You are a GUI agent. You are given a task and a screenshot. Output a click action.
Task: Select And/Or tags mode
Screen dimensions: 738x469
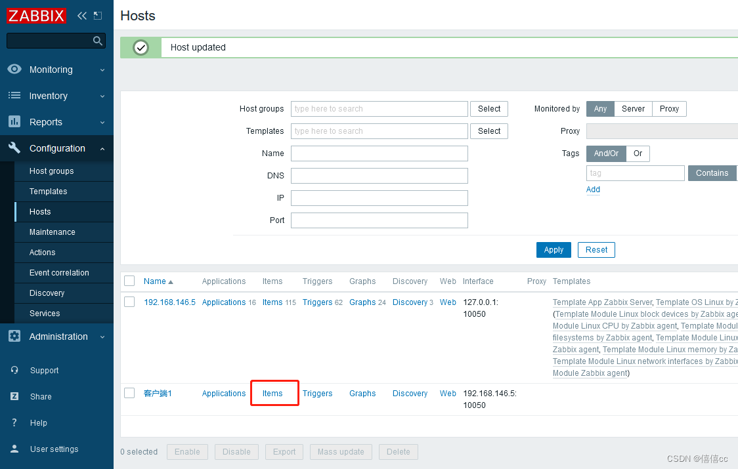[x=606, y=153]
